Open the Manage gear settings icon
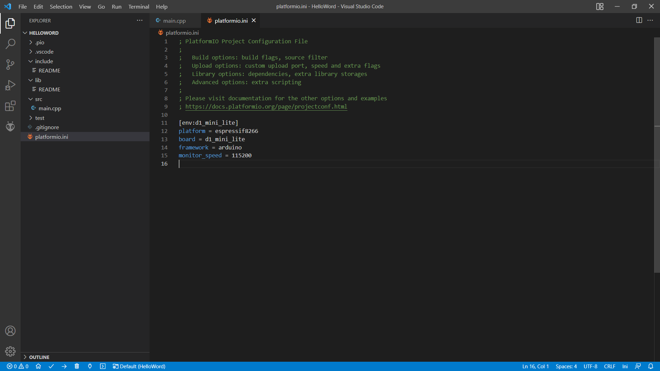 coord(10,351)
